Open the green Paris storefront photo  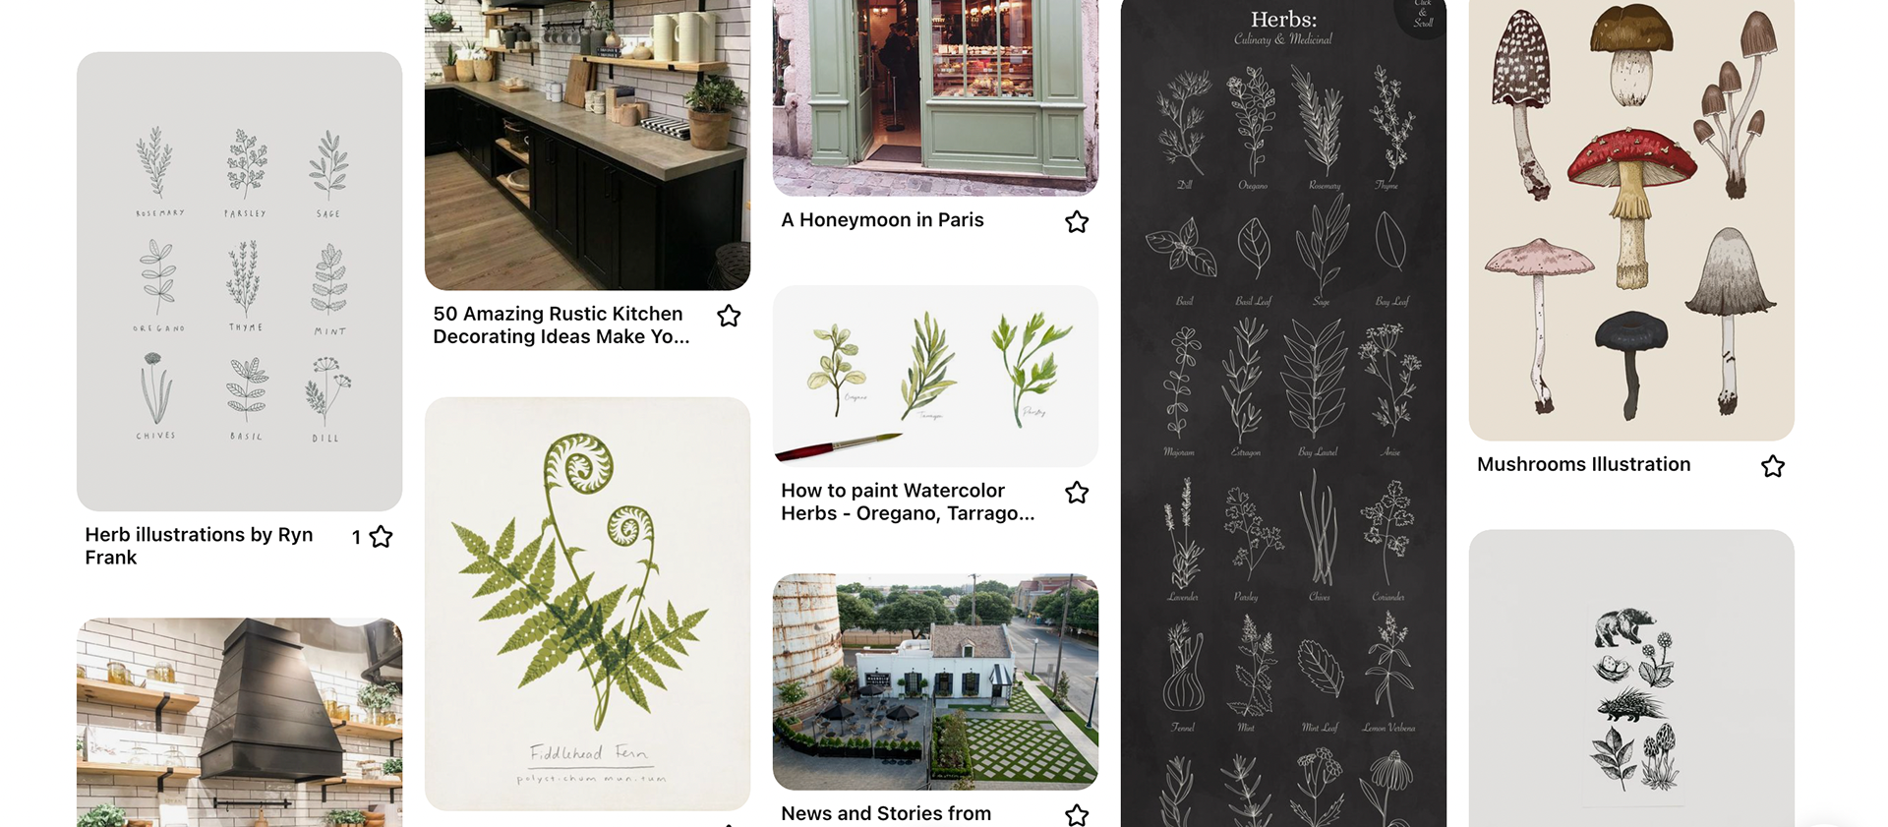[x=935, y=97]
